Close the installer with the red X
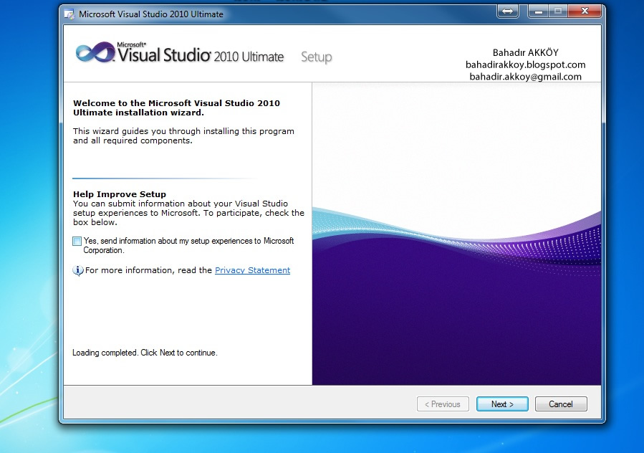 [585, 11]
